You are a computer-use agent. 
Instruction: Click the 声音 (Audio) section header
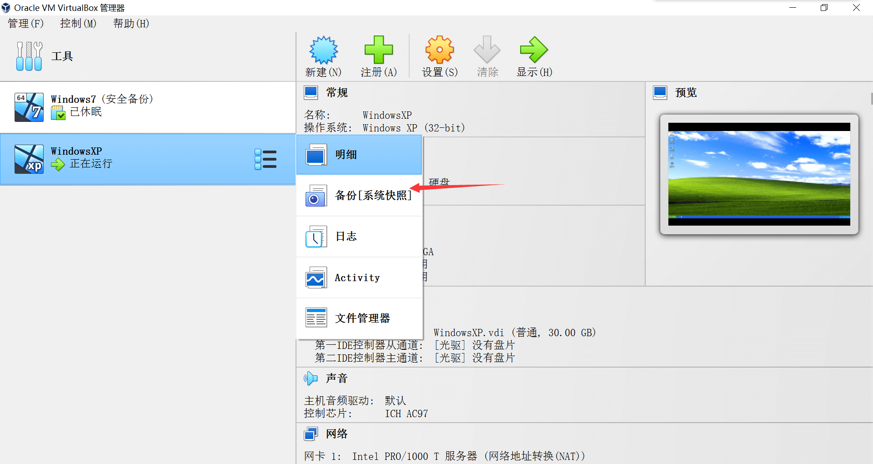tap(337, 378)
